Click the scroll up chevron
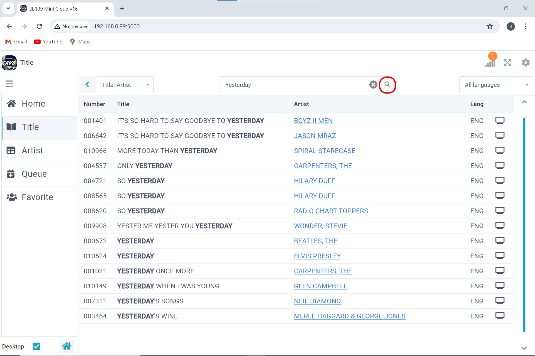The height and width of the screenshot is (356, 535). pyautogui.click(x=524, y=102)
